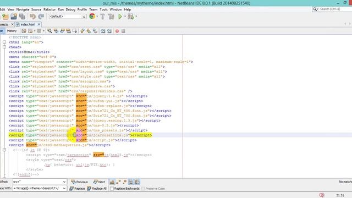Find next occurrence in editor toolbar
The height and width of the screenshot is (198, 352).
62,31
